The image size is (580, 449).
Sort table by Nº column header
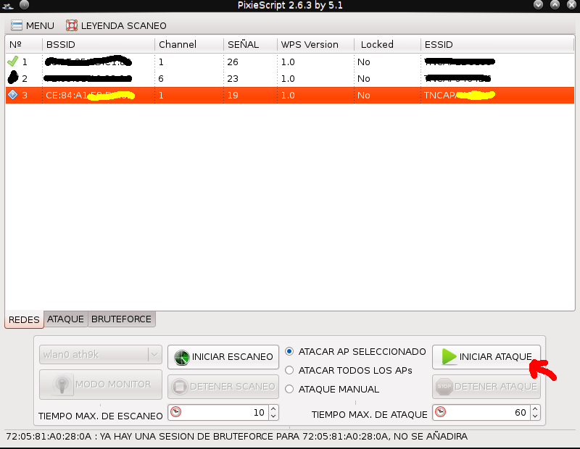(24, 44)
